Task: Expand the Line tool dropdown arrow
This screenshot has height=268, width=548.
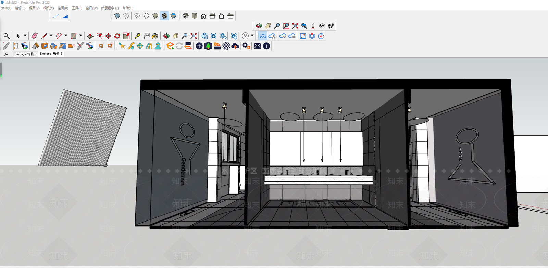Action: (51, 36)
